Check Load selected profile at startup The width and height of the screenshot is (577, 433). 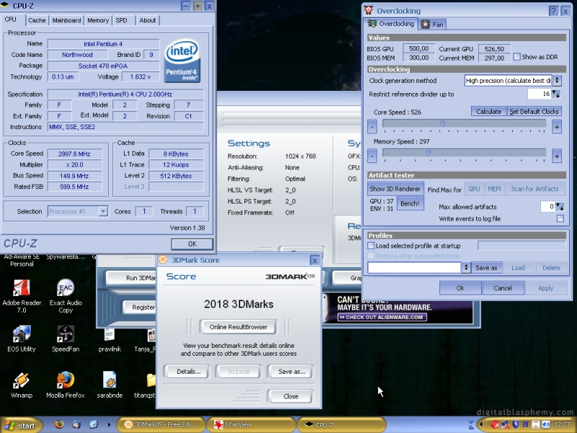371,245
